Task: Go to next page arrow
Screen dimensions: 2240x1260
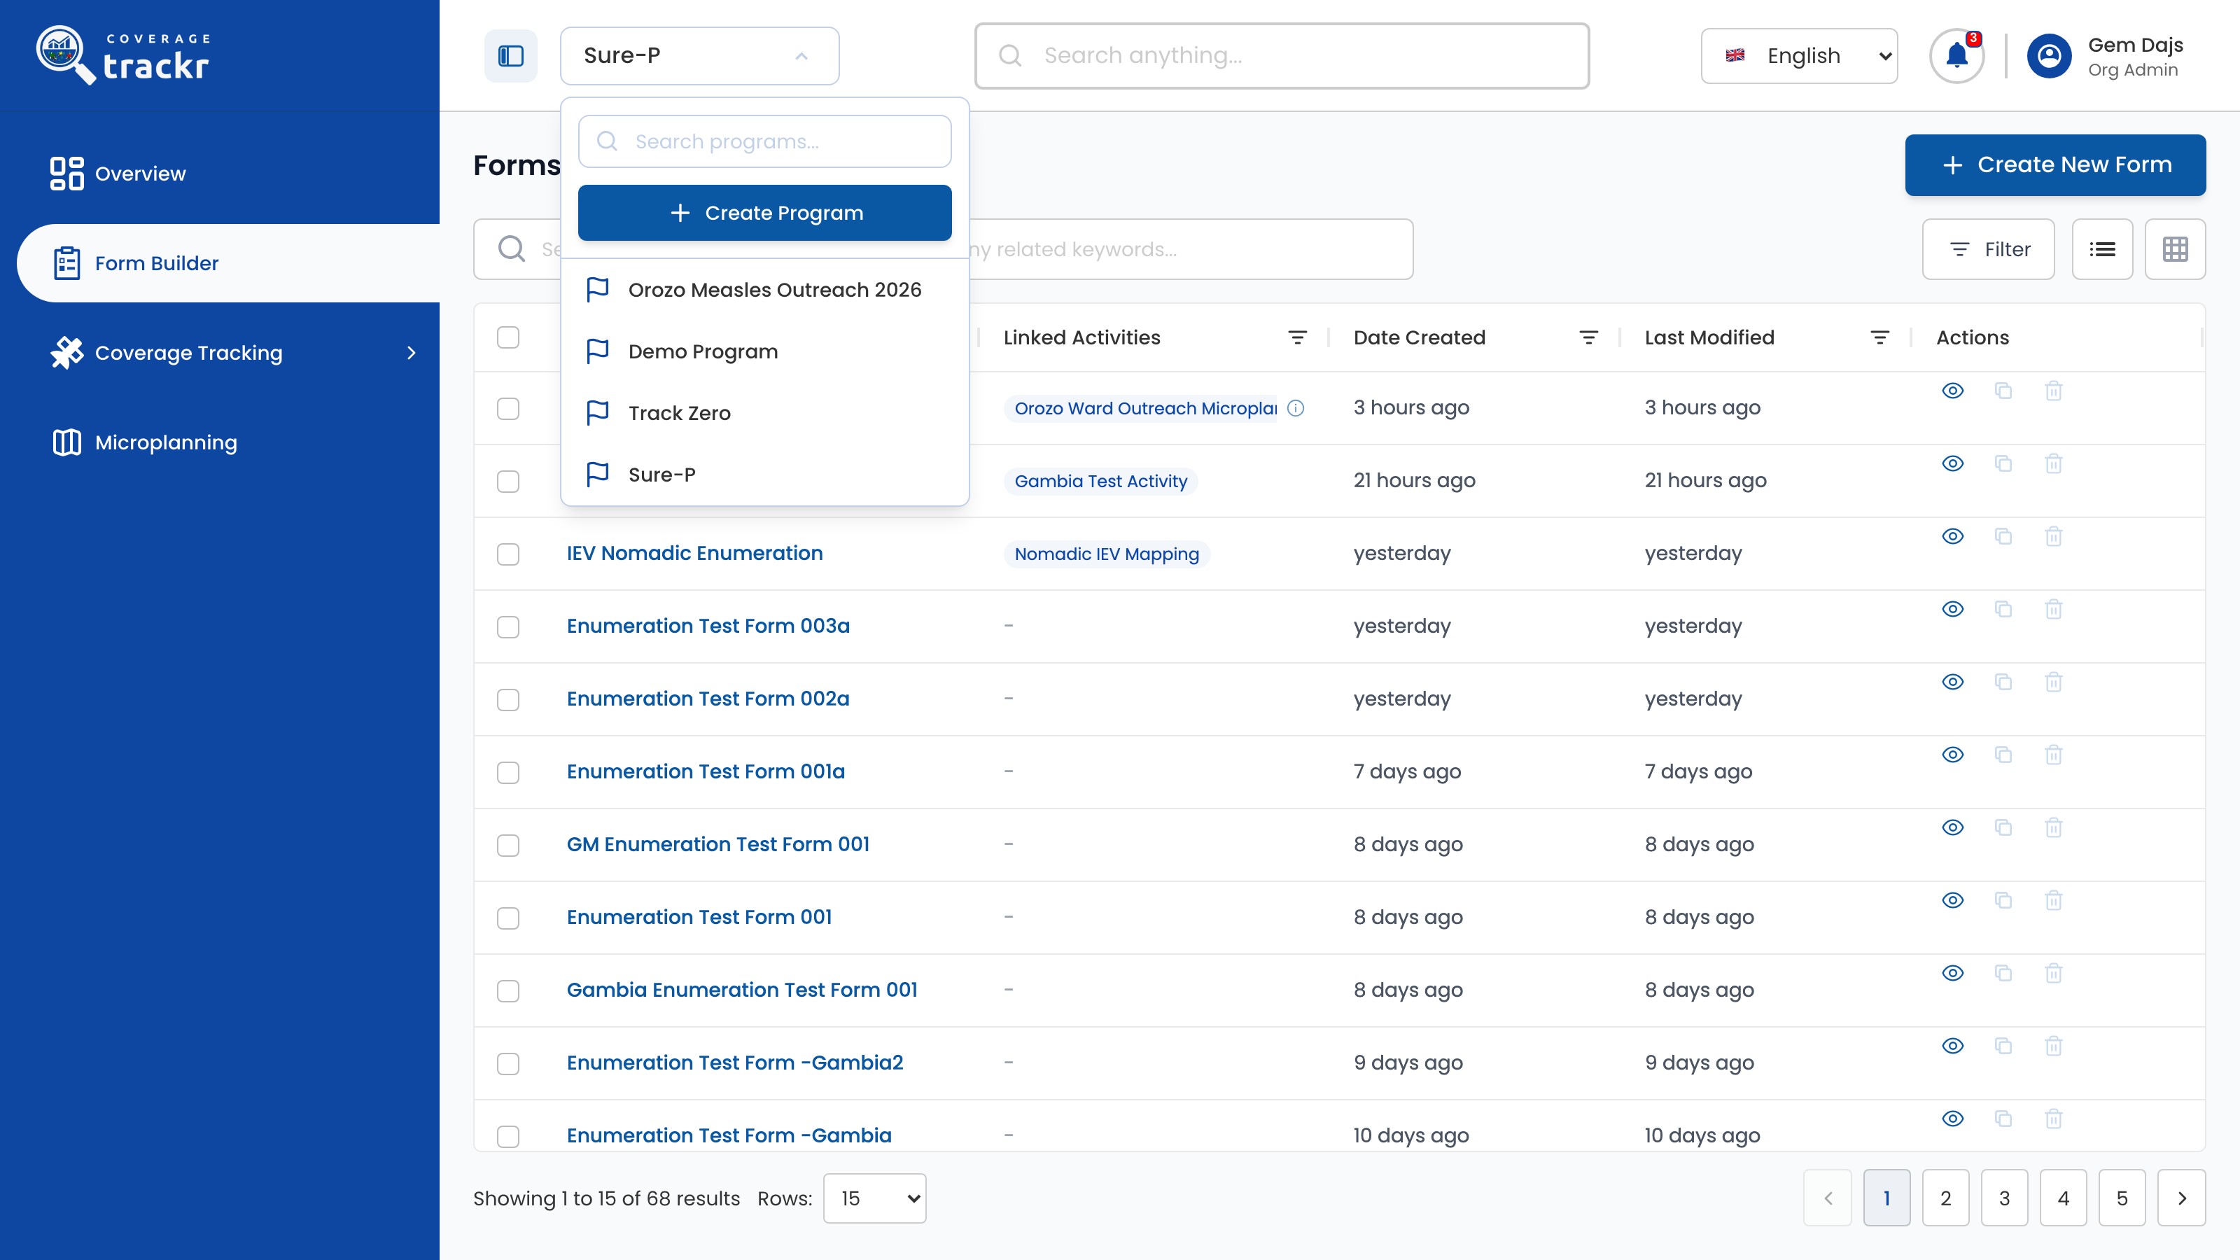Action: [x=2181, y=1198]
